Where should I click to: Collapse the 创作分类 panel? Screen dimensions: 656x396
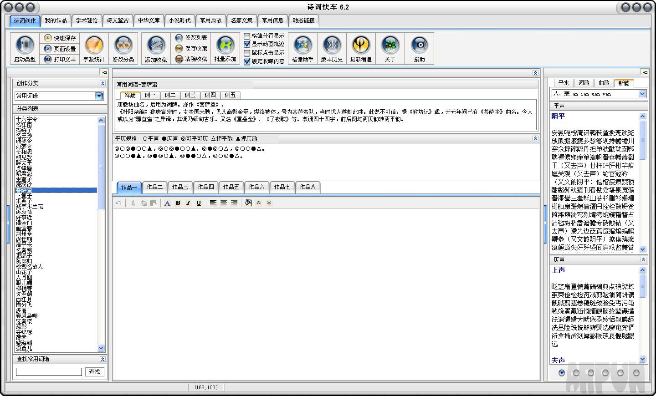102,83
